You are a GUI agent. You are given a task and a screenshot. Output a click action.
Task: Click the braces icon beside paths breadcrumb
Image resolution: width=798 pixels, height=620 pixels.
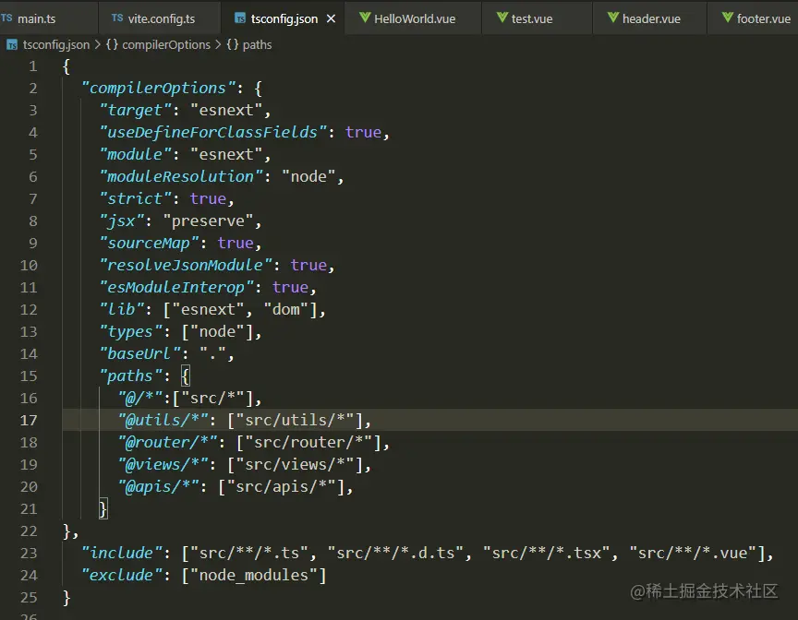pos(232,44)
